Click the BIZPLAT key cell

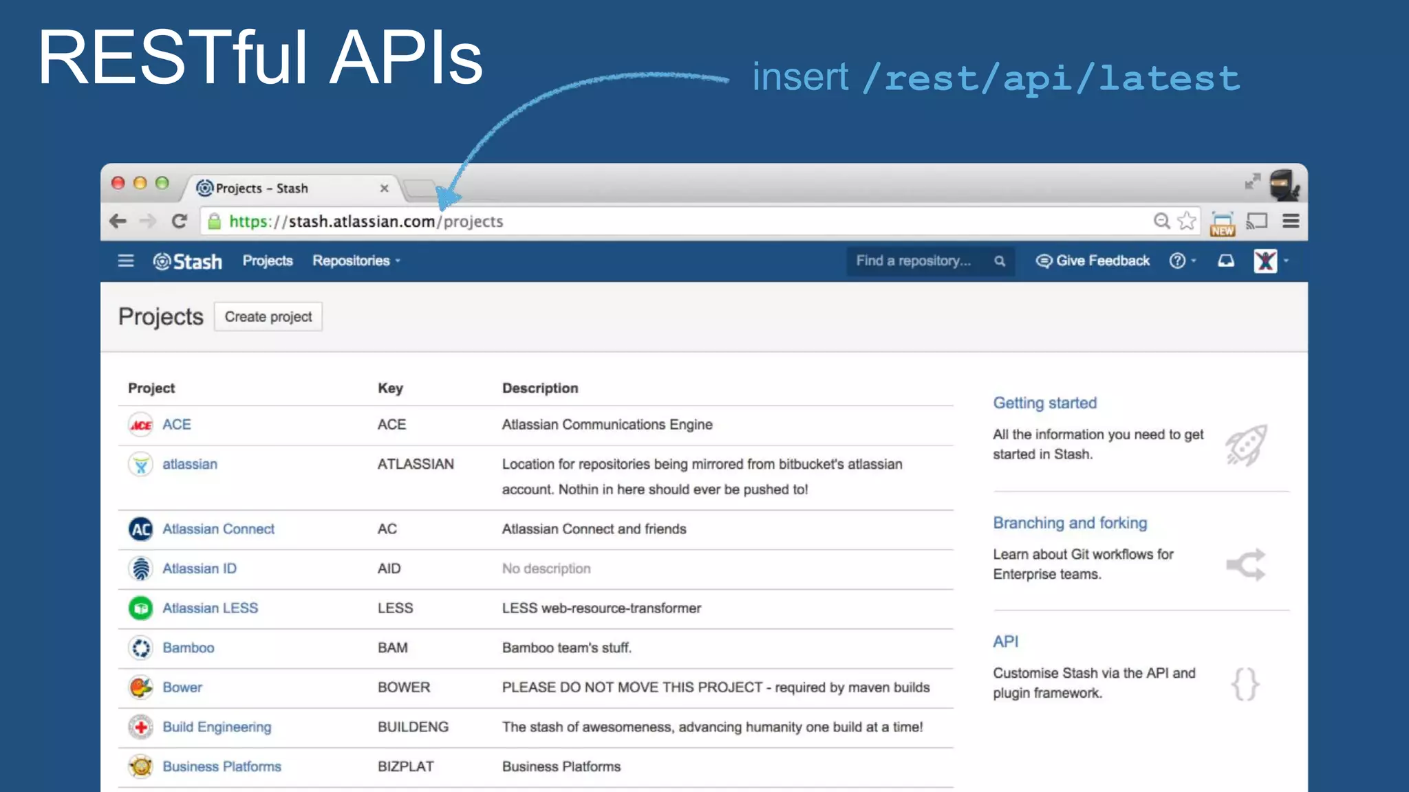coord(406,767)
